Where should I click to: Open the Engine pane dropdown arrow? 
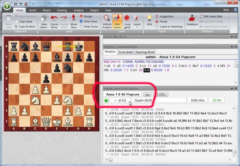tap(232, 89)
